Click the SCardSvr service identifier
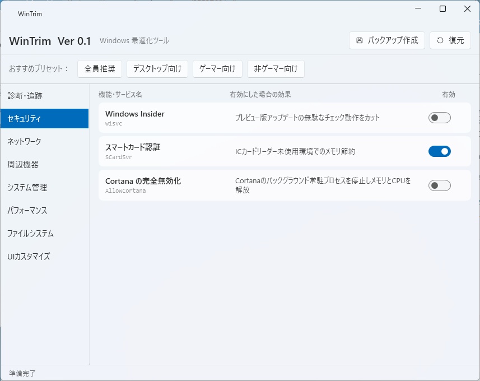Screen dimensions: 480x381 pyautogui.click(x=119, y=157)
